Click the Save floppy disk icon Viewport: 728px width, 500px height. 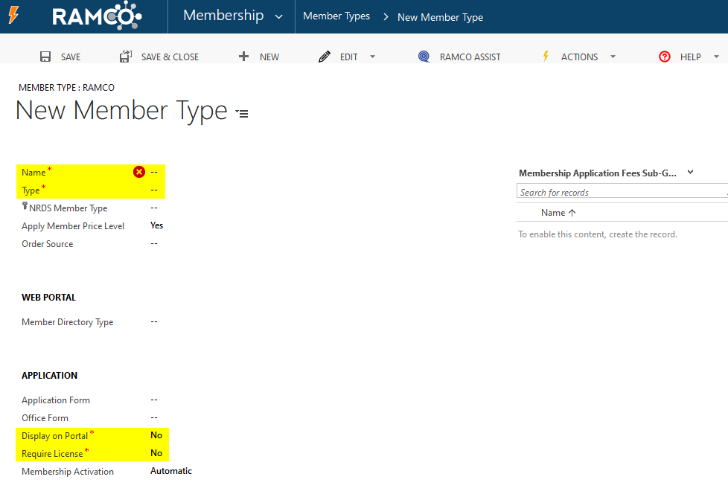click(45, 57)
